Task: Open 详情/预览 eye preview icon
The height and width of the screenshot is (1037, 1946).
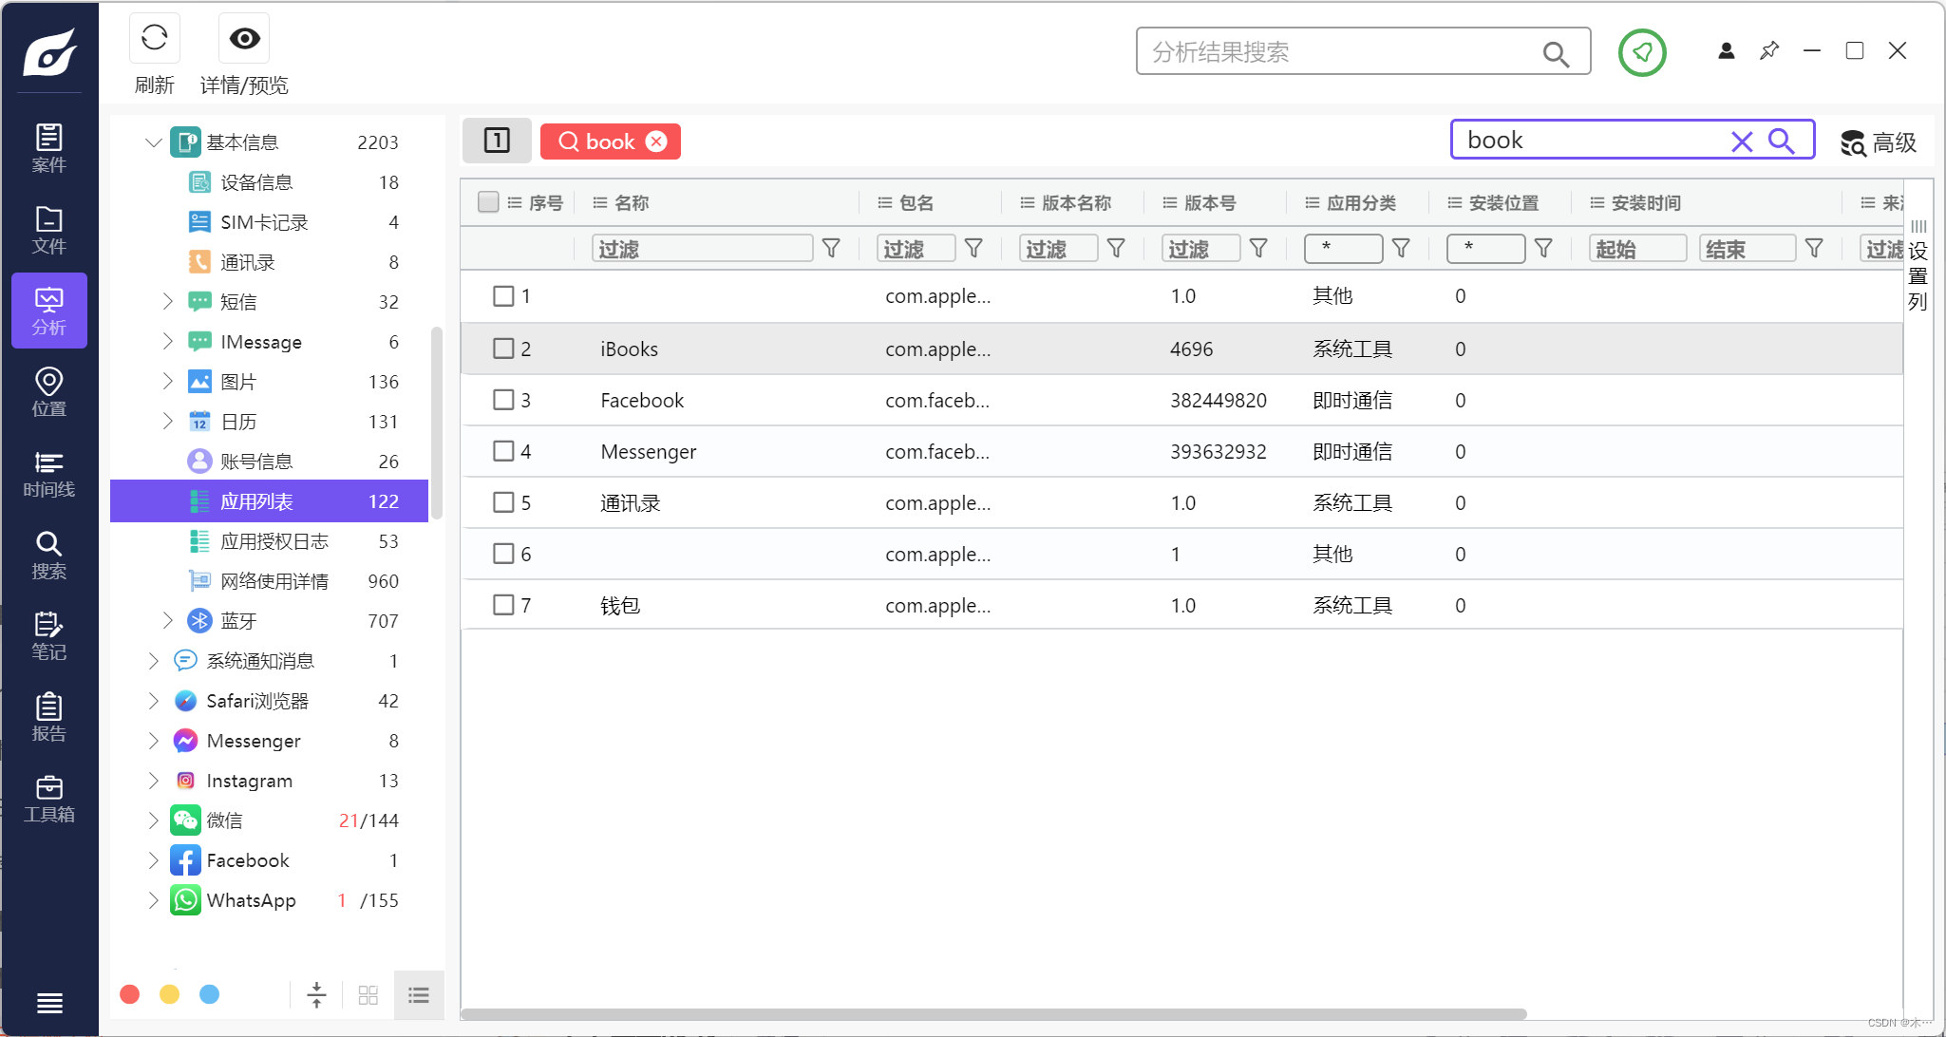Action: (x=244, y=39)
